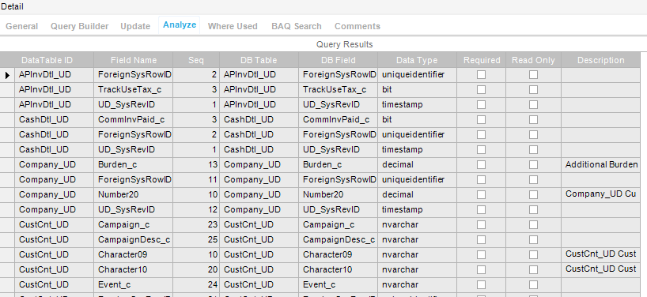This screenshot has width=647, height=297.
Task: Click row header of Company_UD Burden_c row
Action: pos(7,164)
